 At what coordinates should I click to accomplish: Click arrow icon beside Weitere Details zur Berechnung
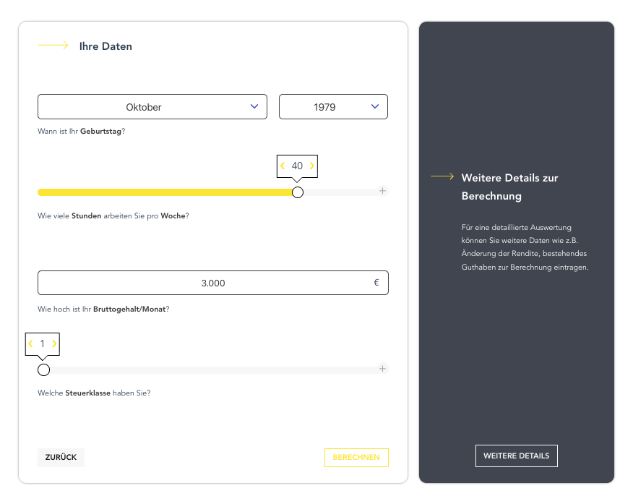coord(442,176)
